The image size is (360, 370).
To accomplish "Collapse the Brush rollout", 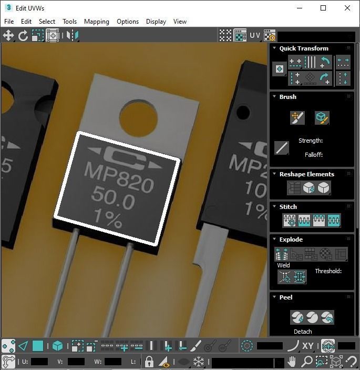I will tap(274, 96).
